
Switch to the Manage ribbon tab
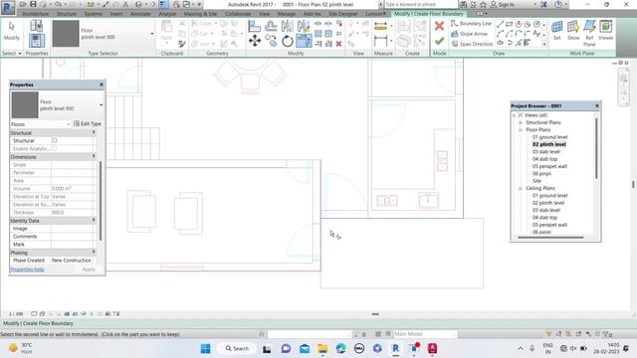click(x=286, y=14)
